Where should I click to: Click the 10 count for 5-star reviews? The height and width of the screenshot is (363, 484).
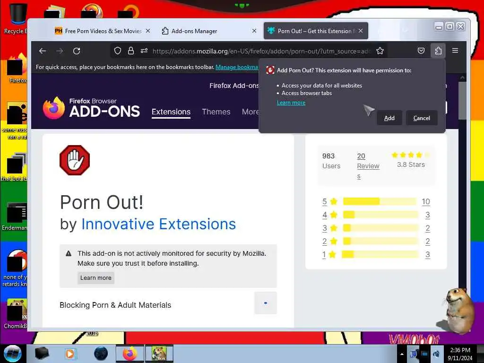pos(426,201)
